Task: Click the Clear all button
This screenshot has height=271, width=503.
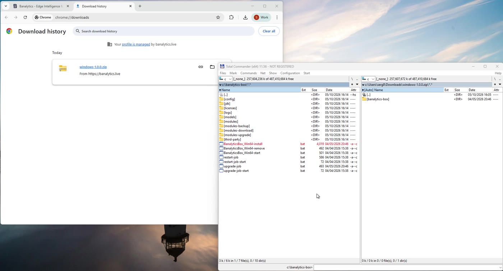Action: click(269, 31)
